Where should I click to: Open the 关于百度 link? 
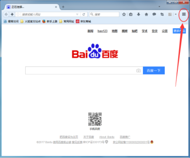coord(88,137)
